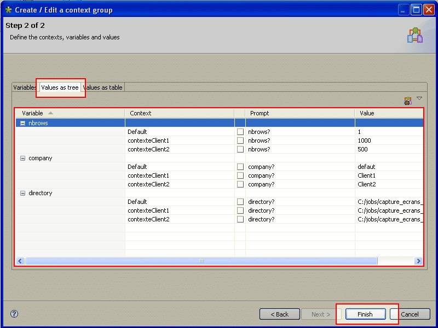The image size is (438, 328).
Task: Go back with the Back button
Action: pos(279,314)
